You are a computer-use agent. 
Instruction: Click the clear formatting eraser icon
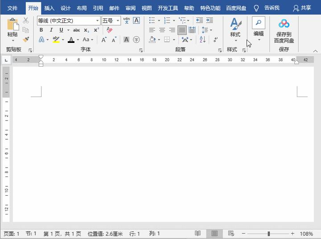[x=110, y=30]
